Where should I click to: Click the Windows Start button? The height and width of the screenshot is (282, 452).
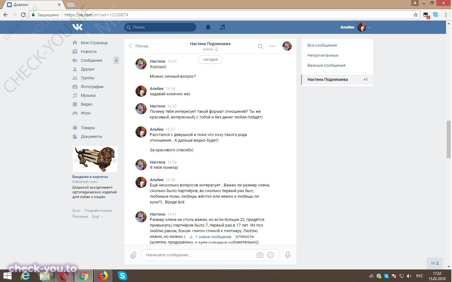7,276
